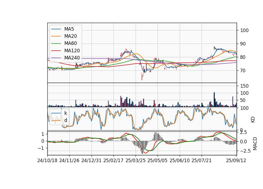Click the 25/09/12 date axis label
This screenshot has height=189, width=263.
[x=236, y=161]
